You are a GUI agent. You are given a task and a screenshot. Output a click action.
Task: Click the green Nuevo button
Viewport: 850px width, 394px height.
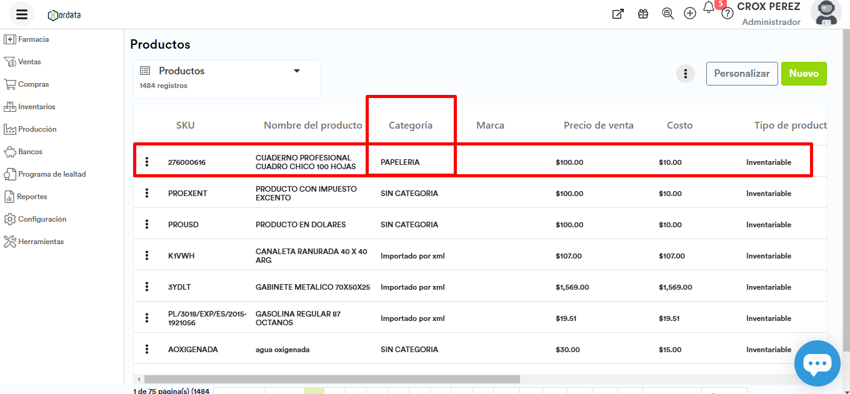click(x=804, y=74)
